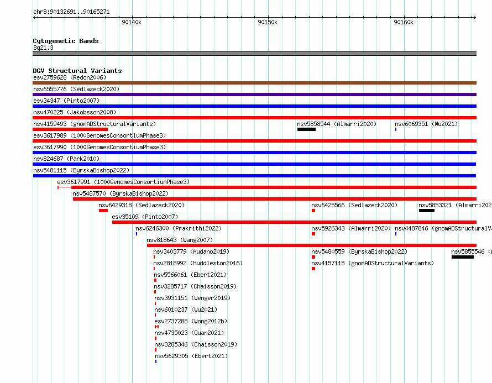Open nsv5487570 (ByrskaBishop2022) variant
This screenshot has height=383, width=492.
point(121,193)
